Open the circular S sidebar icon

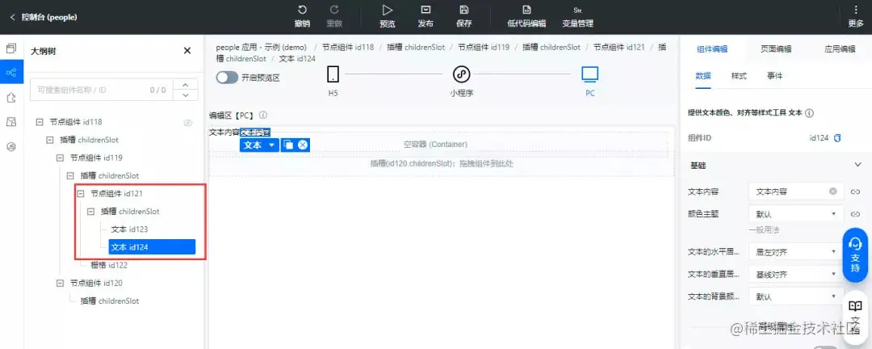[x=11, y=146]
